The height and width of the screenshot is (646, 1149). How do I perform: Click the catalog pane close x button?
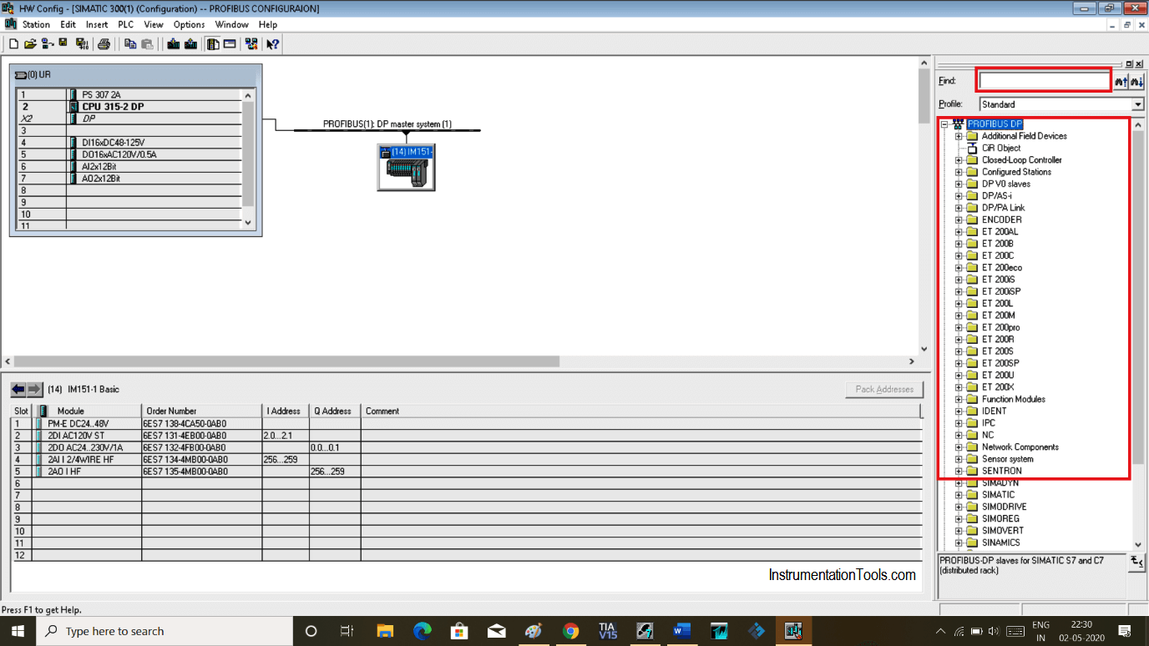tap(1140, 64)
